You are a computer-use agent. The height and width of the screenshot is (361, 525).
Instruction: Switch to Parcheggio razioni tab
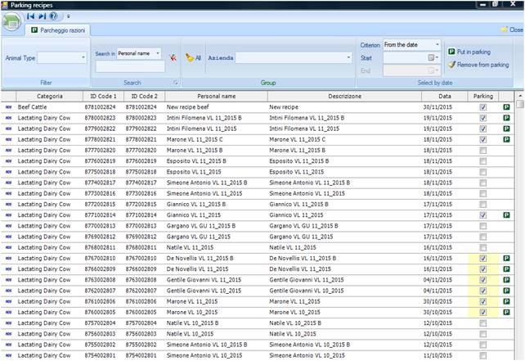pos(58,30)
